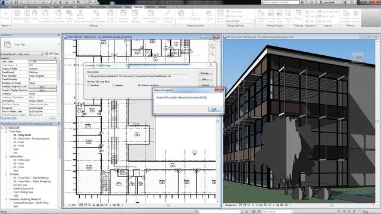Open Project Units
381x214 pixels.
69,16
